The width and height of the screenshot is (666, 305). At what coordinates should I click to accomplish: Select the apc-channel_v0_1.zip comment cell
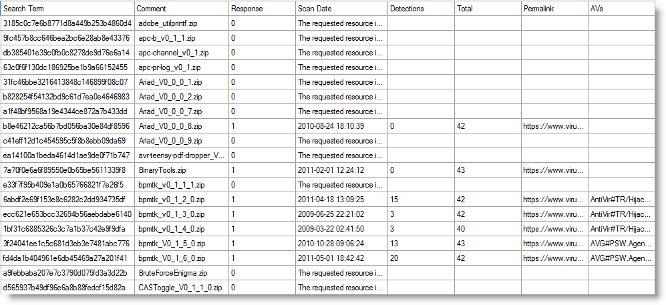pos(180,53)
